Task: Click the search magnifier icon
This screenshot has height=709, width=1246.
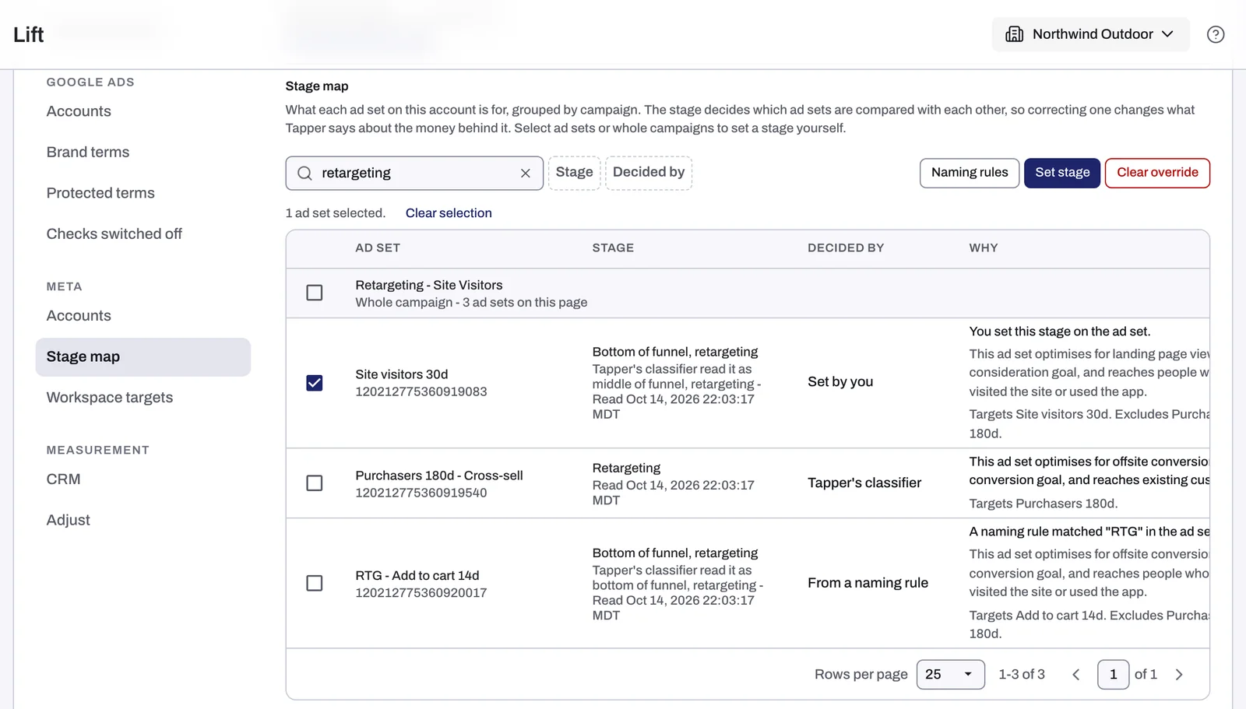Action: tap(304, 174)
